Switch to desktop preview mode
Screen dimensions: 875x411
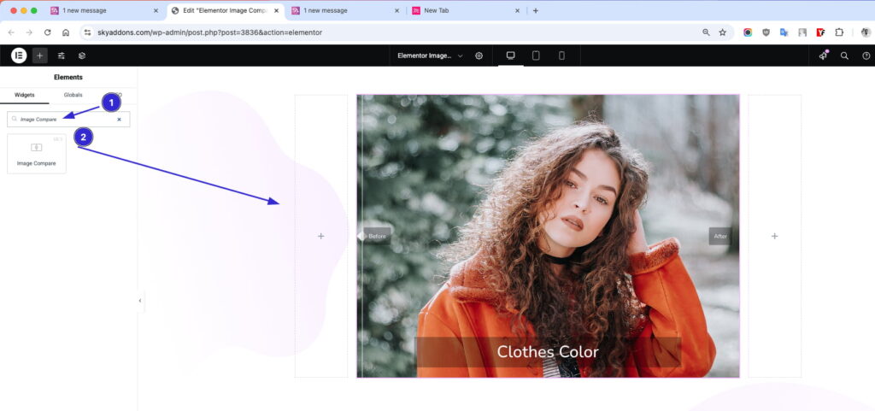coord(511,56)
